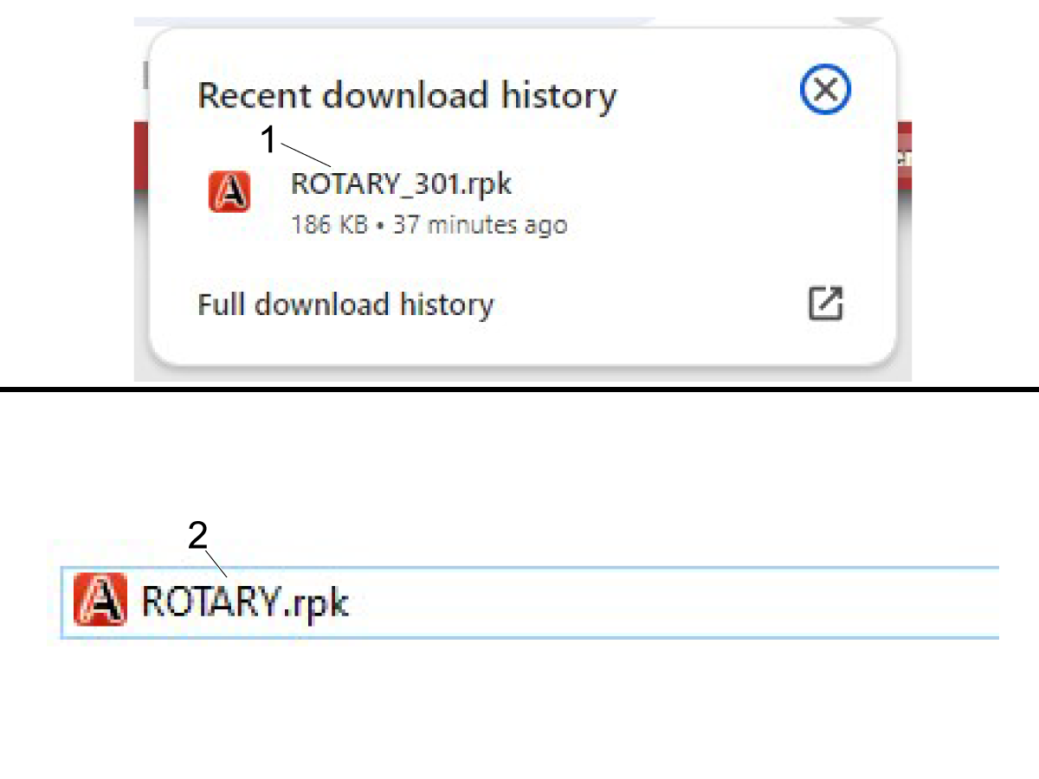Select the ROTARY.rpk file name text

click(x=245, y=602)
